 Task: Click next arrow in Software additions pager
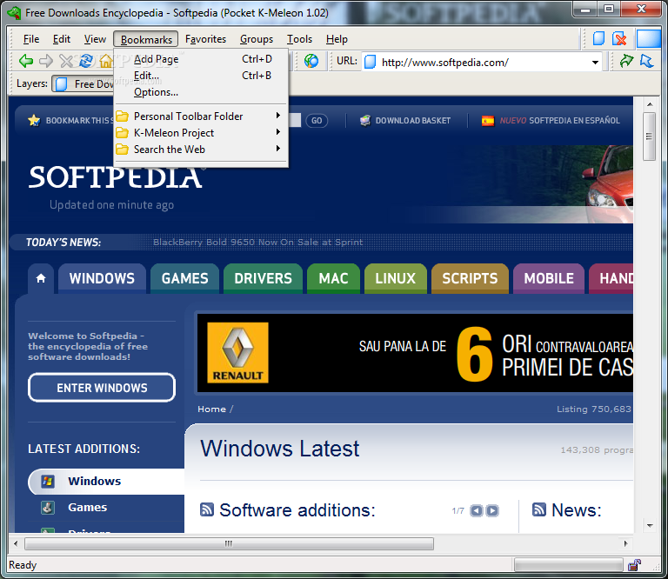click(x=492, y=510)
